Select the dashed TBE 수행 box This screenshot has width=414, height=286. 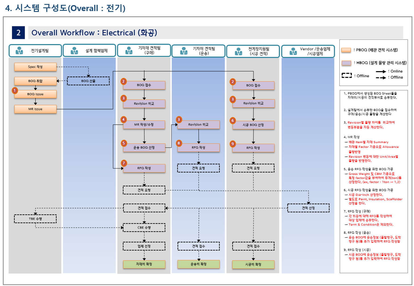pos(35,219)
